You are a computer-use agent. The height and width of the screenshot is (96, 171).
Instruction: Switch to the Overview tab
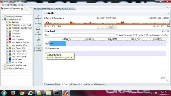click(x=49, y=84)
